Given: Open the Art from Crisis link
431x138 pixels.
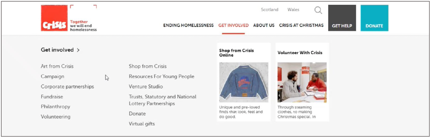Looking at the screenshot, I should [57, 66].
